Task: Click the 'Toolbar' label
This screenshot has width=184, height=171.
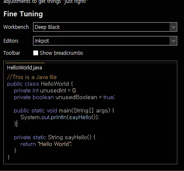Action: click(12, 53)
